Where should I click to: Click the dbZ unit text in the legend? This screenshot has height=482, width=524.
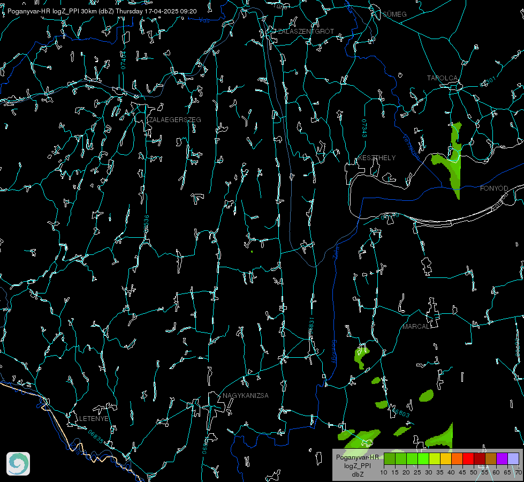(357, 475)
